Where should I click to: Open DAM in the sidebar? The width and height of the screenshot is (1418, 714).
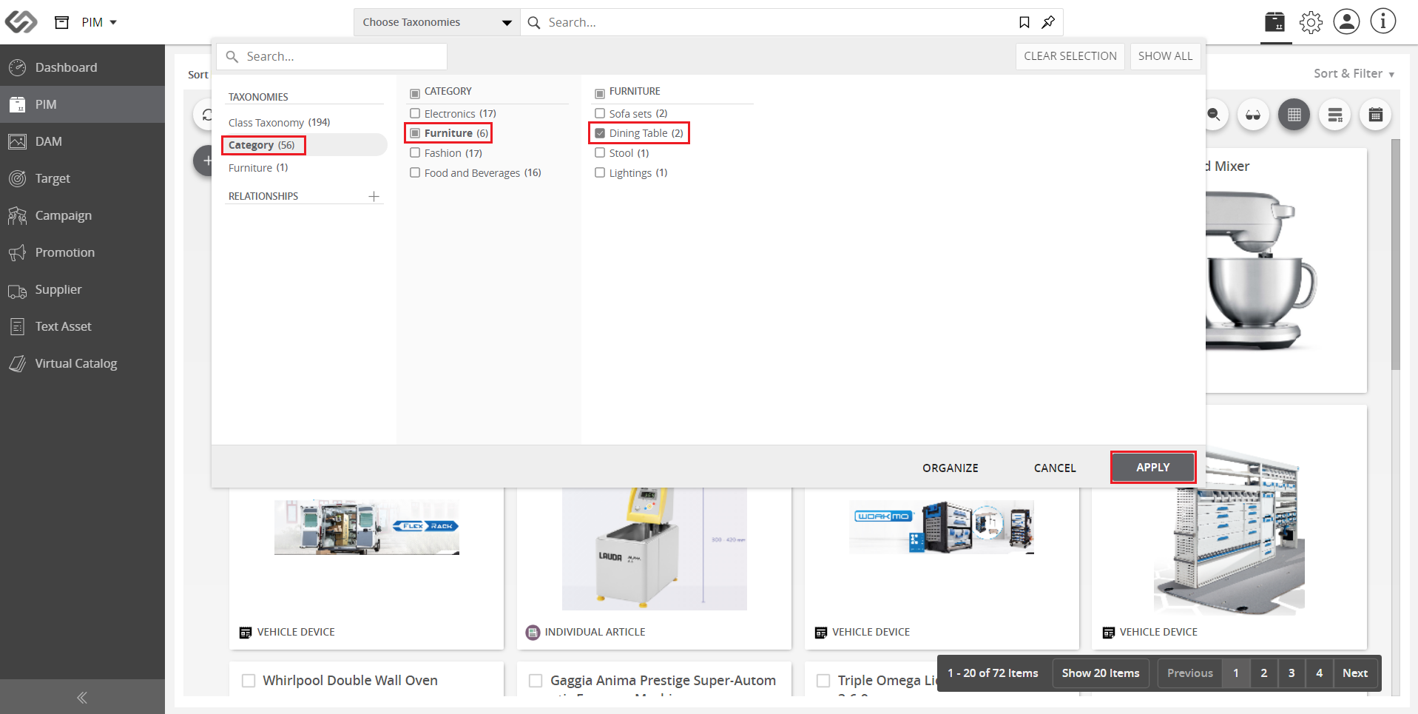(82, 141)
